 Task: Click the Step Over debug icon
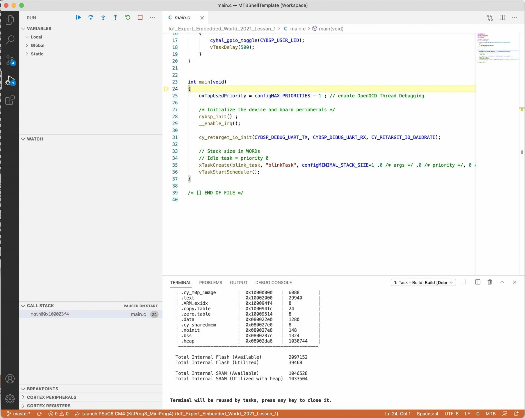pos(91,17)
